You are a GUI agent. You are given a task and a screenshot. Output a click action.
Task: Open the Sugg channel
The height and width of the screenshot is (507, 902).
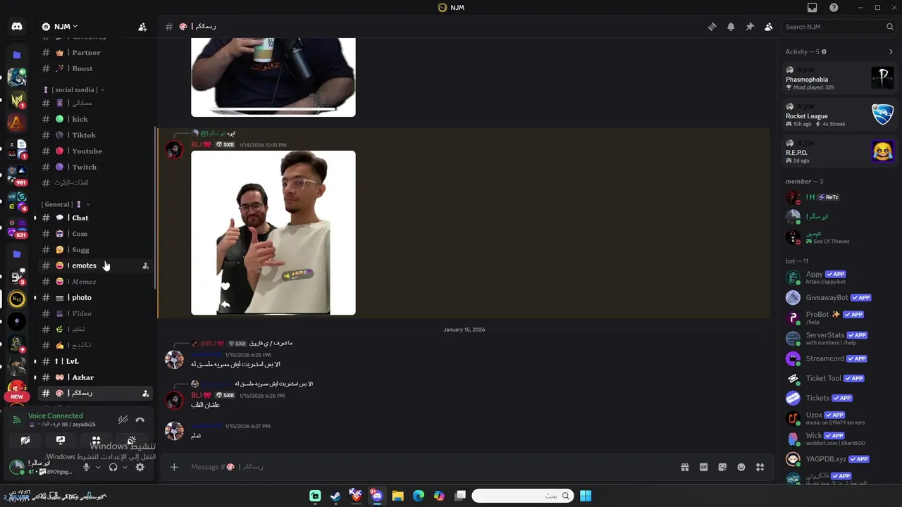[96, 250]
